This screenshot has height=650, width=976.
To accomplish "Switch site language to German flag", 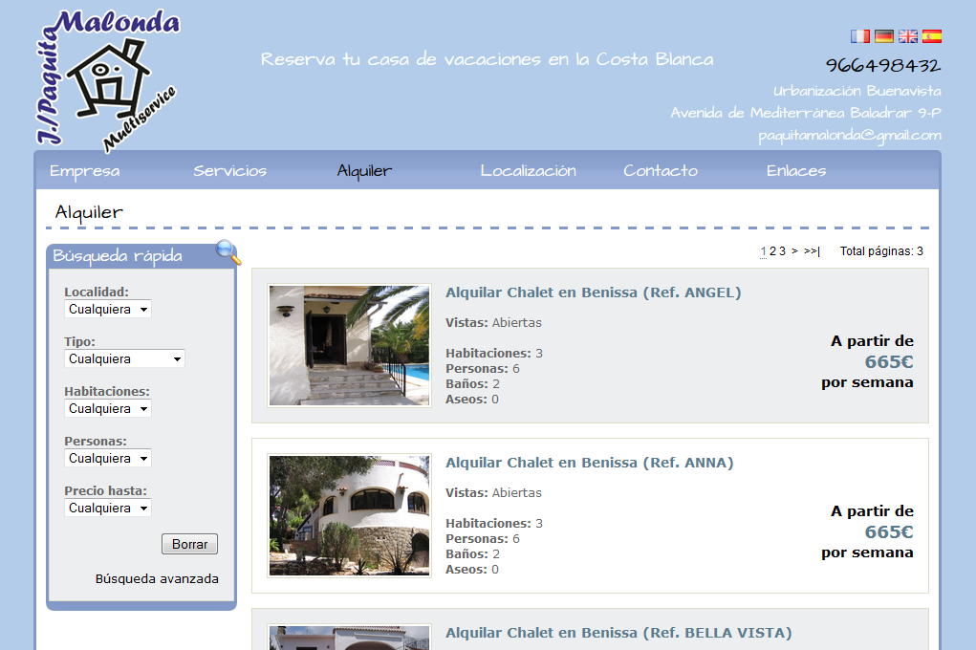I will 884,36.
